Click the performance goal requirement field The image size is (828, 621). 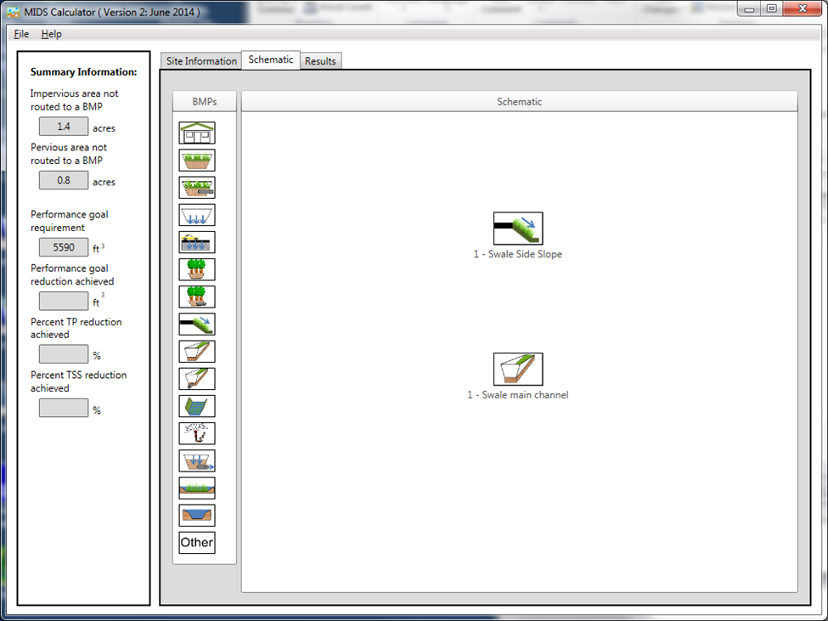pos(64,247)
